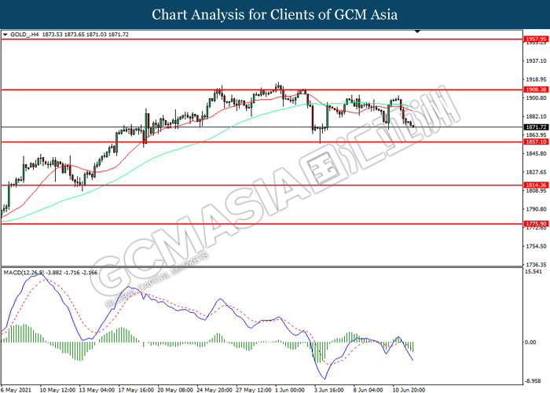Viewport: 550px width, 393px height.
Task: Click the 1 Jun 00:00 time label
Action: (x=290, y=390)
